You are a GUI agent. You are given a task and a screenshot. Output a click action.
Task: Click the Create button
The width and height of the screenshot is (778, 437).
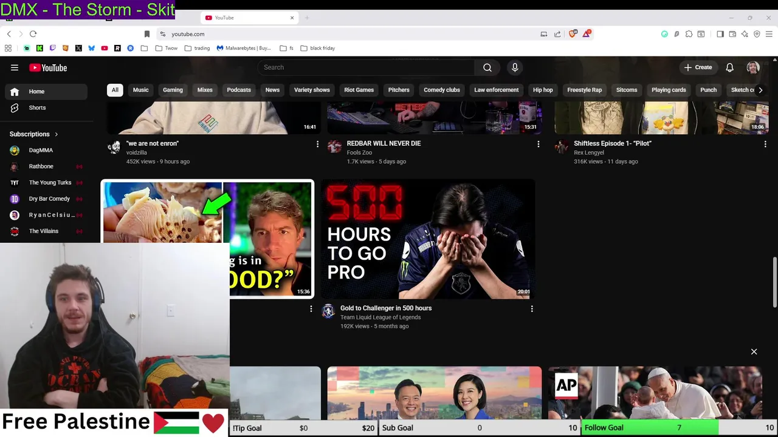point(698,67)
